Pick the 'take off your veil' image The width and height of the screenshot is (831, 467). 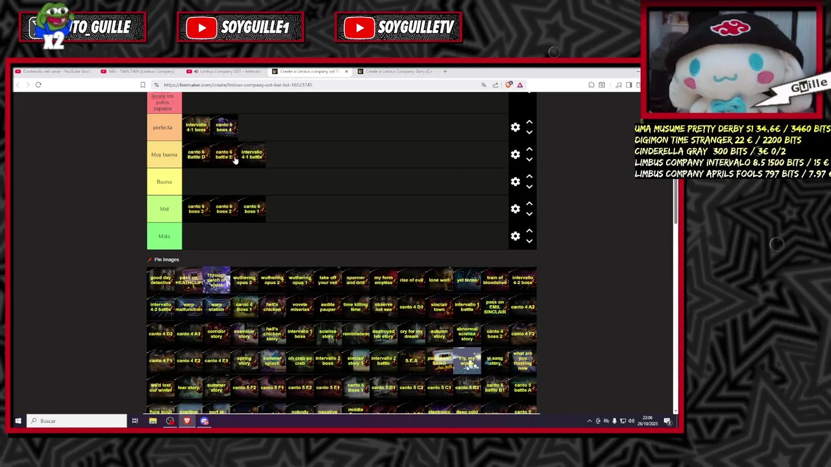(328, 280)
